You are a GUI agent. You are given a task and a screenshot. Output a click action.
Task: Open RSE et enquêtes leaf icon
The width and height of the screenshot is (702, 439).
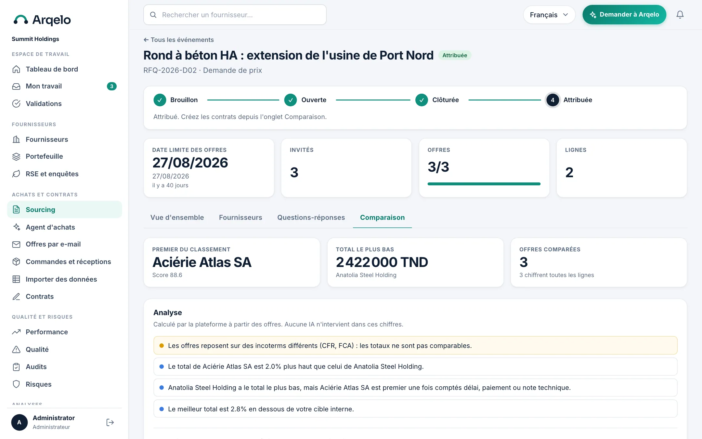[x=16, y=174]
